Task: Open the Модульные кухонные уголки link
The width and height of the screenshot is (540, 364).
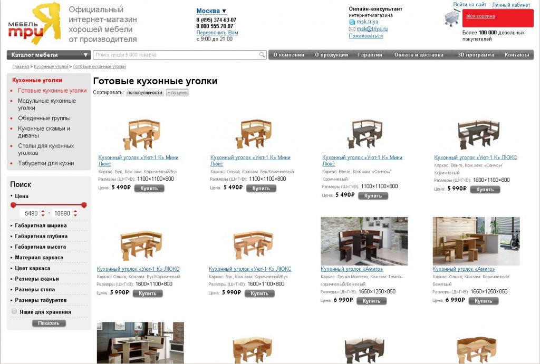Action: tap(47, 104)
